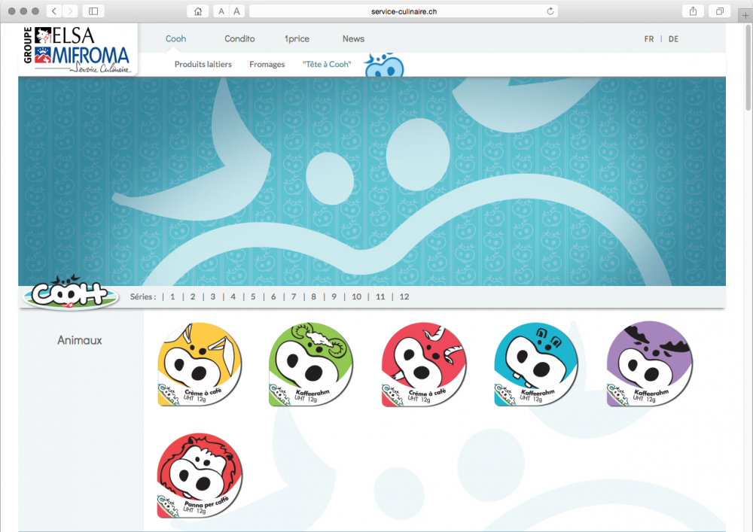Switch to the Fromages tab
This screenshot has width=753, height=532.
[x=267, y=65]
